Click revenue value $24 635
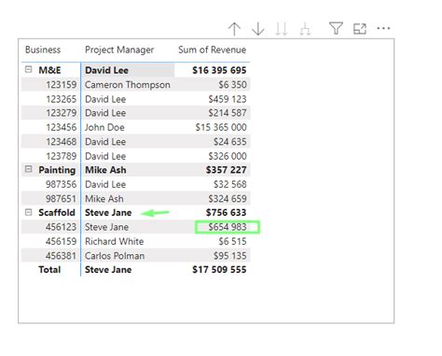 pos(230,142)
